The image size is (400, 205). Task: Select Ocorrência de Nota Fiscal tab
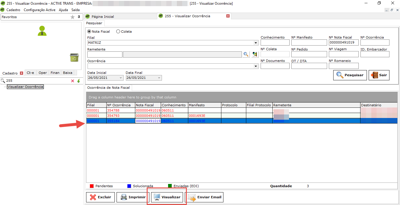[x=108, y=88]
